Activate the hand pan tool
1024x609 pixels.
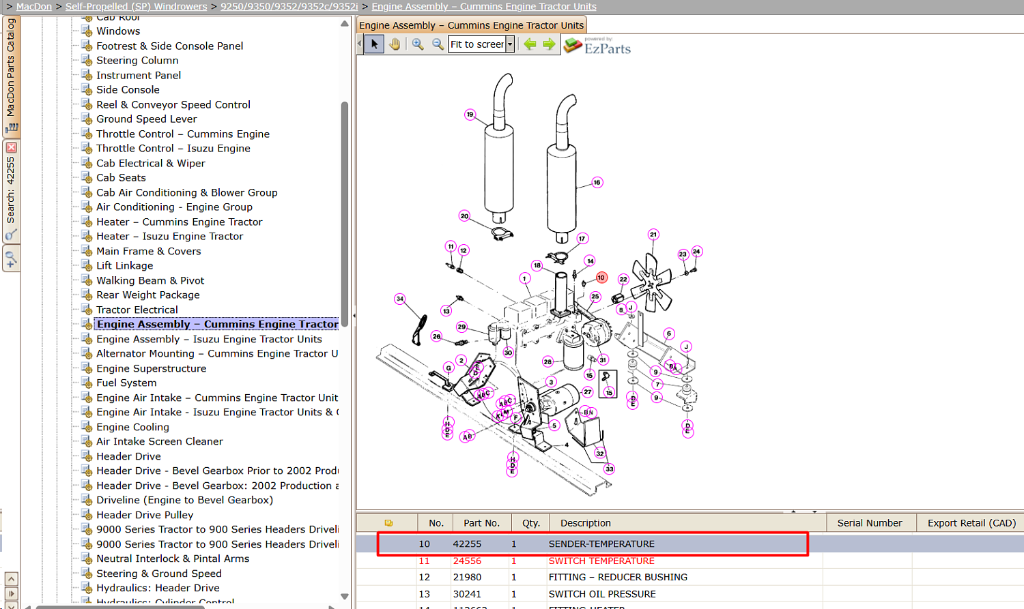395,44
